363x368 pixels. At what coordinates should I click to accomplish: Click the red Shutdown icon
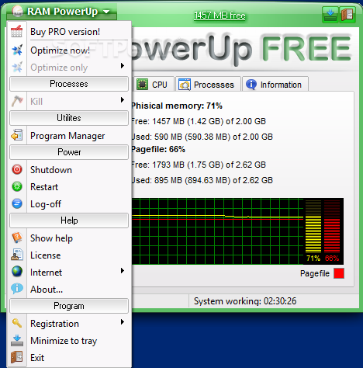pos(17,169)
